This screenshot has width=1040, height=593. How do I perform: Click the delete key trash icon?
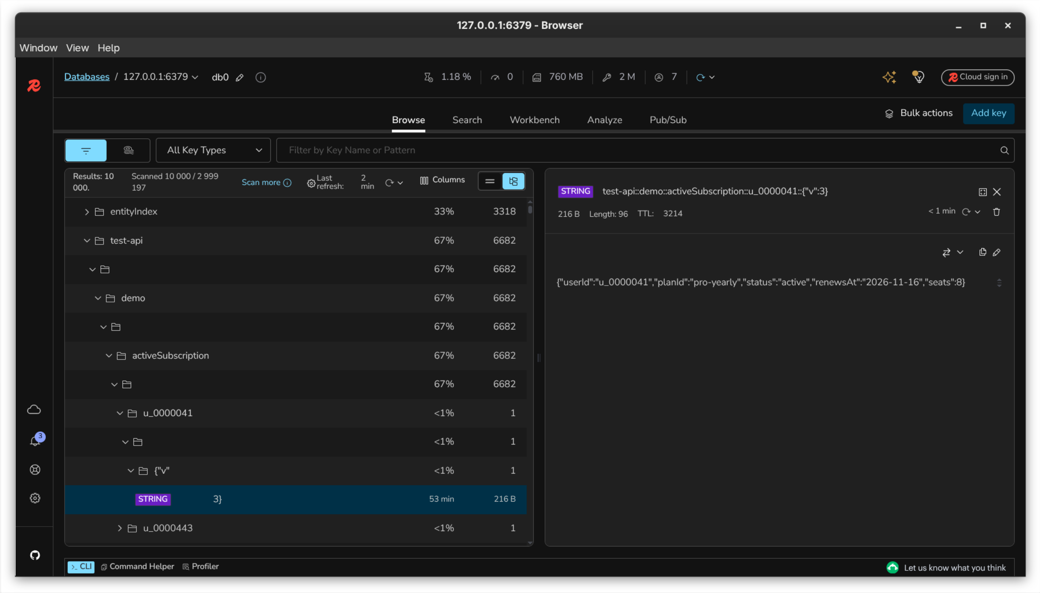click(x=996, y=212)
